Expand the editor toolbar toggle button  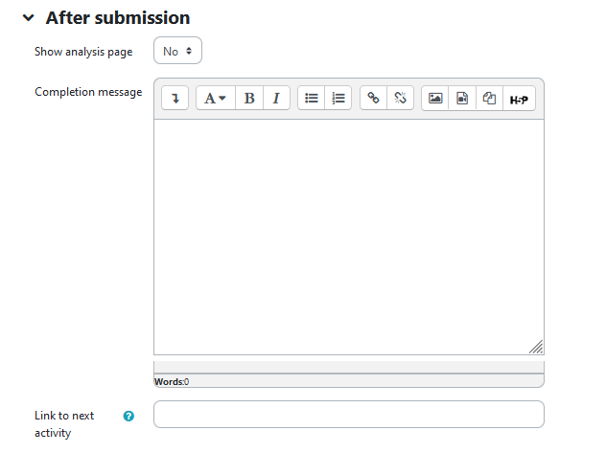click(x=175, y=98)
